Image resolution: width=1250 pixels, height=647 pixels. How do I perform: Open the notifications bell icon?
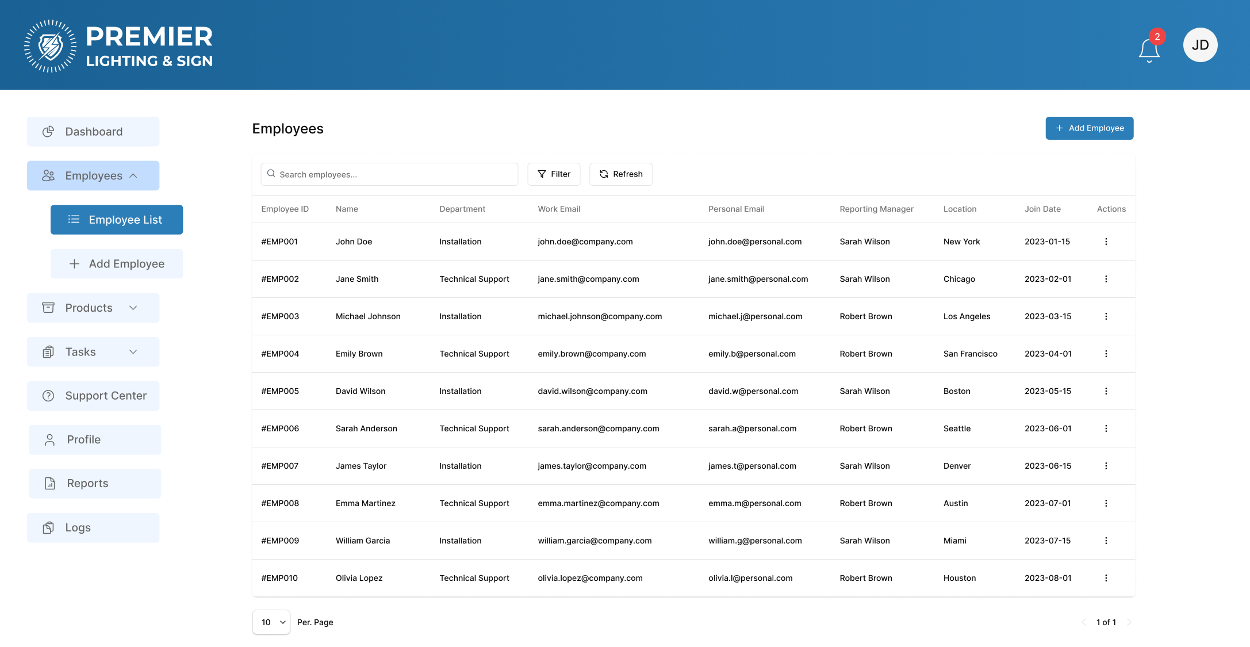[1149, 49]
